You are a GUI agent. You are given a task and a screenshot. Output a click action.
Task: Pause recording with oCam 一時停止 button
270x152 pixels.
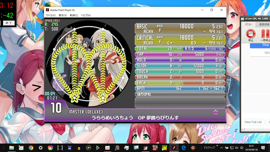tap(265, 35)
